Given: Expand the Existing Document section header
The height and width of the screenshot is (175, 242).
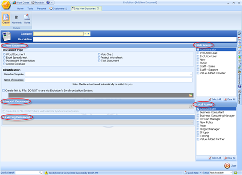Looking at the screenshot, I should point(98,117).
